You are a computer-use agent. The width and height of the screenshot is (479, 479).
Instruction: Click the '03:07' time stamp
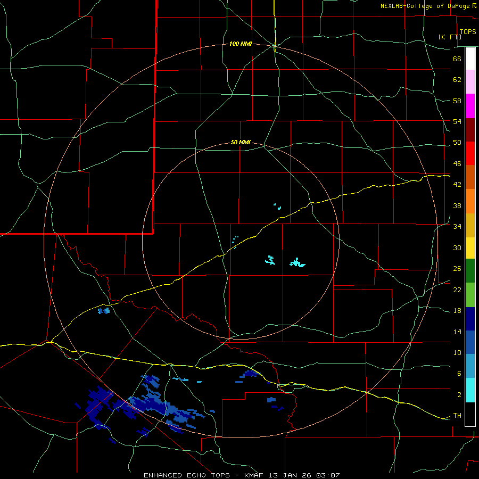coord(328,475)
